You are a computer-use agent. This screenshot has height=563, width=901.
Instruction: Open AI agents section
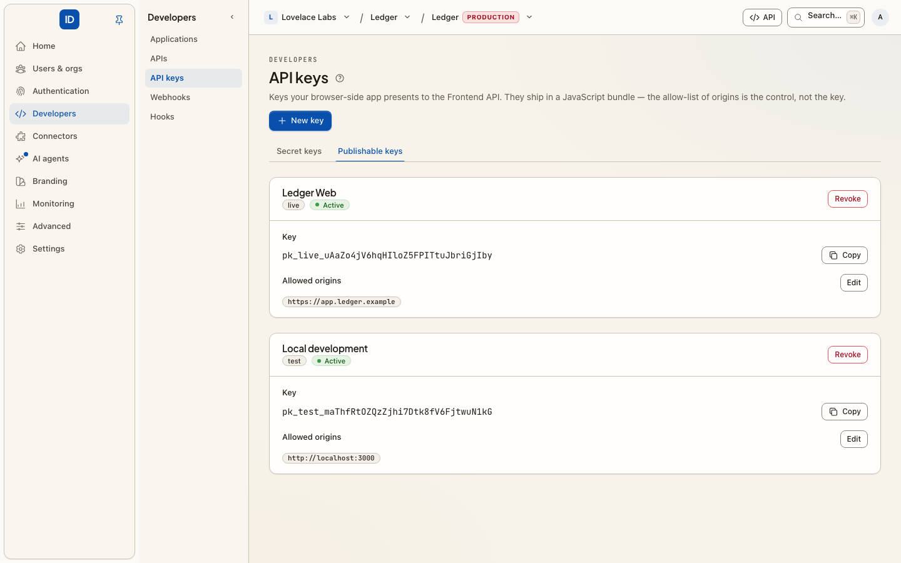tap(69, 159)
